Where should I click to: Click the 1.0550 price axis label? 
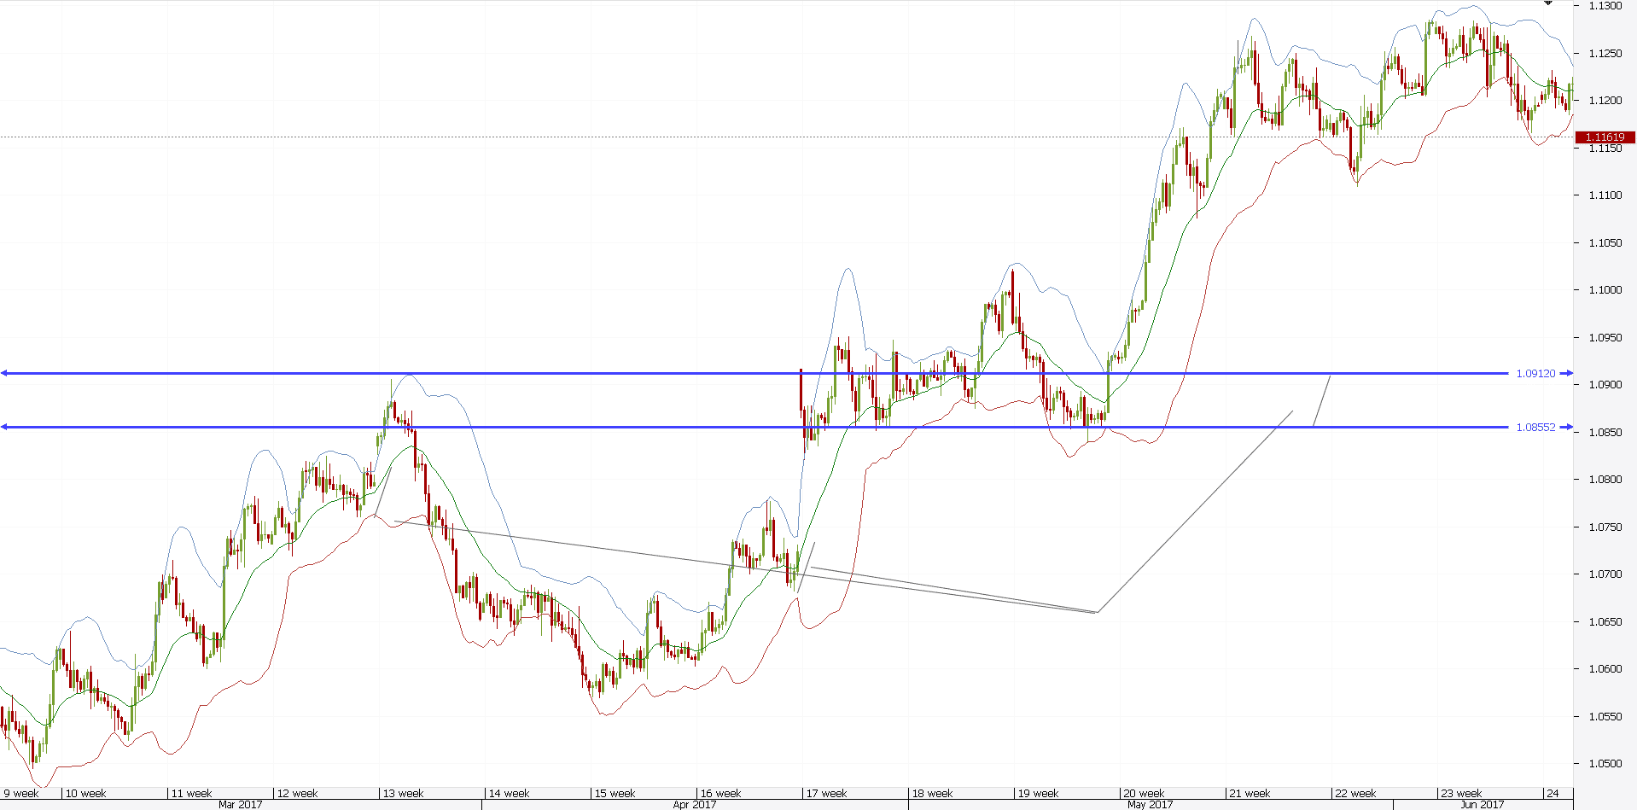(x=1605, y=717)
